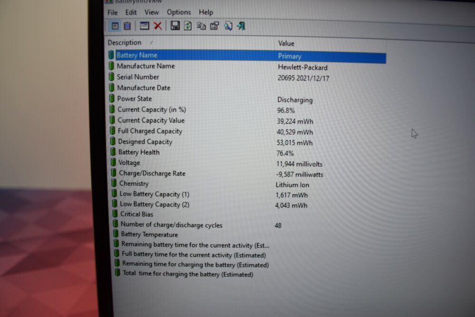The height and width of the screenshot is (317, 475).
Task: Click the Show Battery Log clipboard icon
Action: point(127,26)
